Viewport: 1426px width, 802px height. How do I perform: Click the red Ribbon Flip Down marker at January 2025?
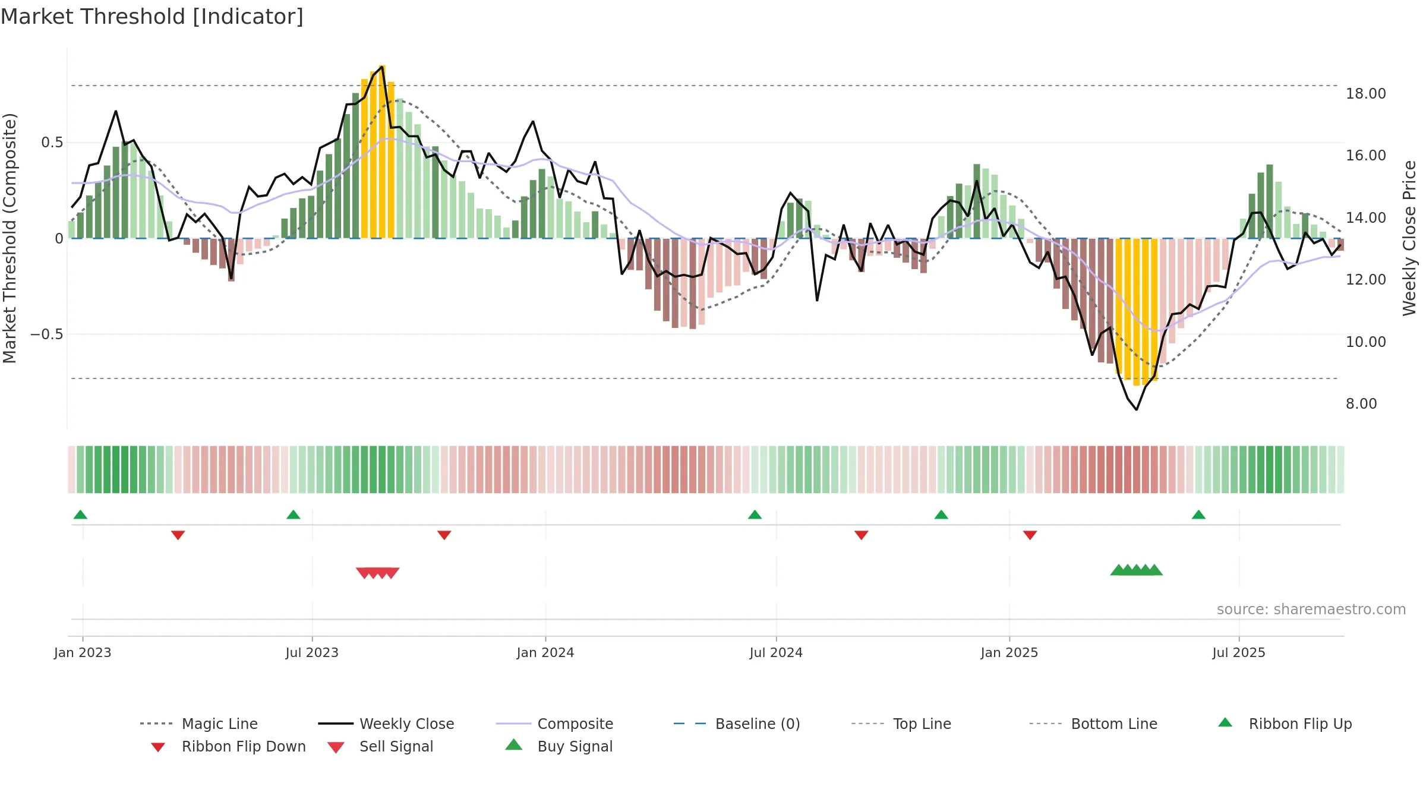point(1030,535)
